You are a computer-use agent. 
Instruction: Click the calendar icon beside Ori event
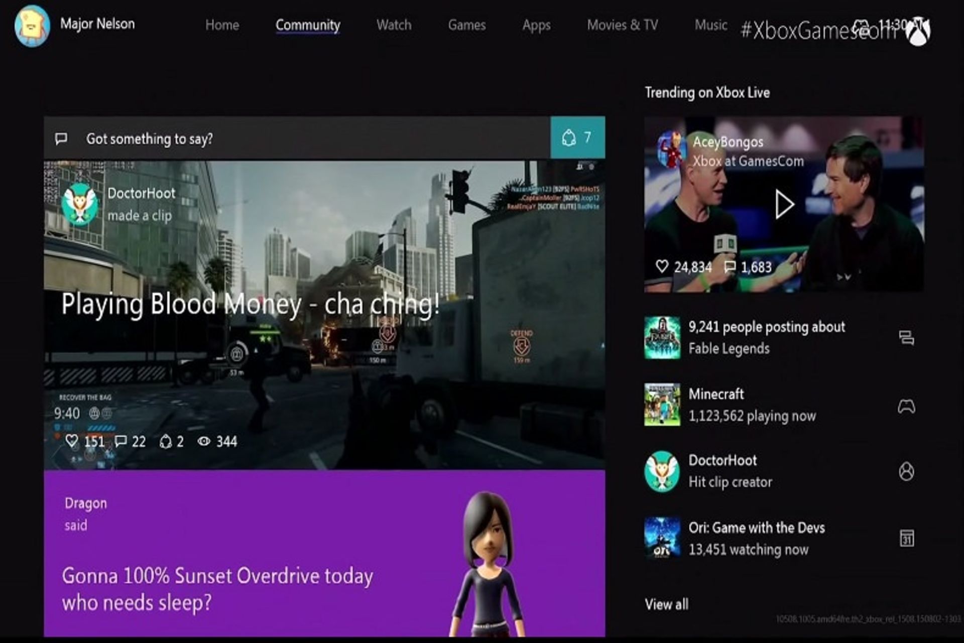[906, 538]
